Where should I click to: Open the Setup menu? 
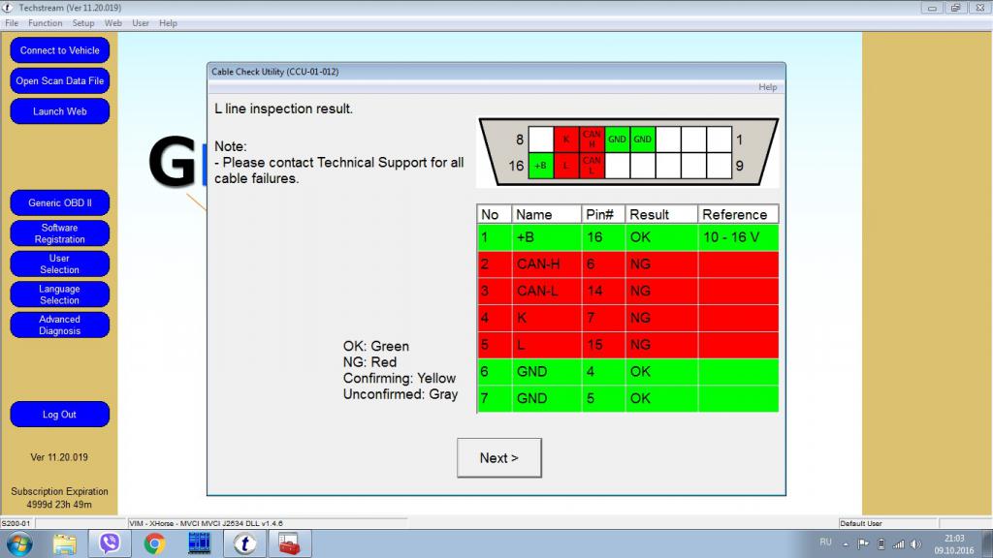pos(83,22)
